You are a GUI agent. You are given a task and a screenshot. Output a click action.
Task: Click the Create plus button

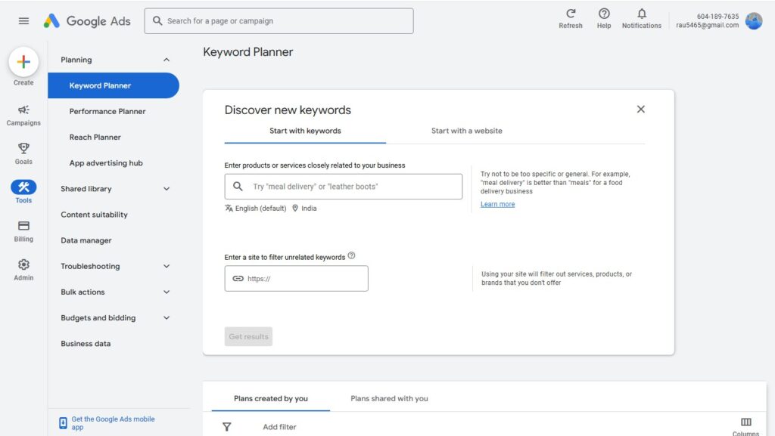coord(23,62)
